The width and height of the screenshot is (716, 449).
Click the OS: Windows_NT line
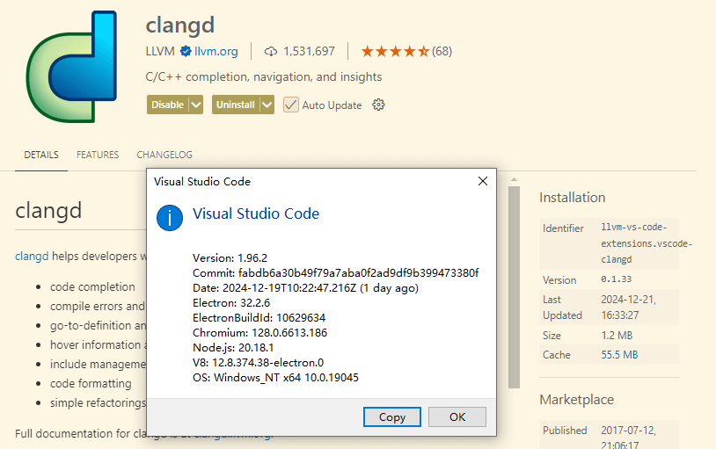point(275,377)
